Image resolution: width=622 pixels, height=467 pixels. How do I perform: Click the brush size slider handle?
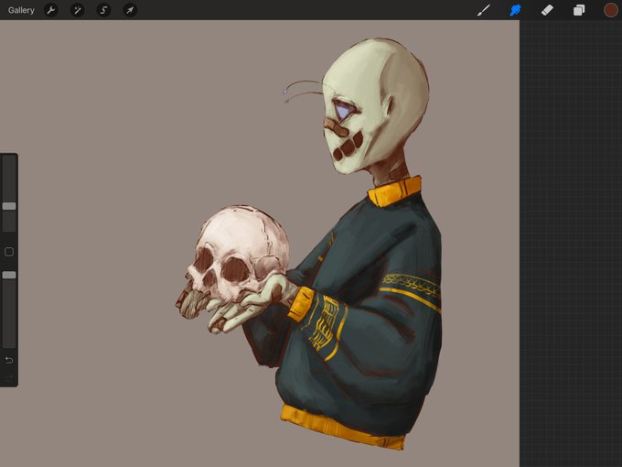pyautogui.click(x=9, y=206)
